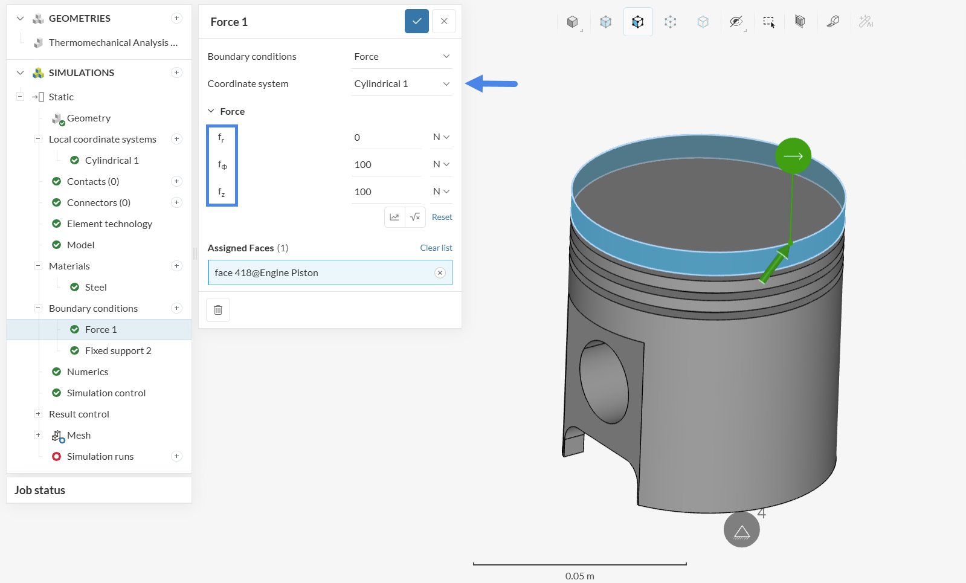Confirm the Force 1 settings with the checkmark
Image resolution: width=966 pixels, height=583 pixels.
tap(416, 22)
